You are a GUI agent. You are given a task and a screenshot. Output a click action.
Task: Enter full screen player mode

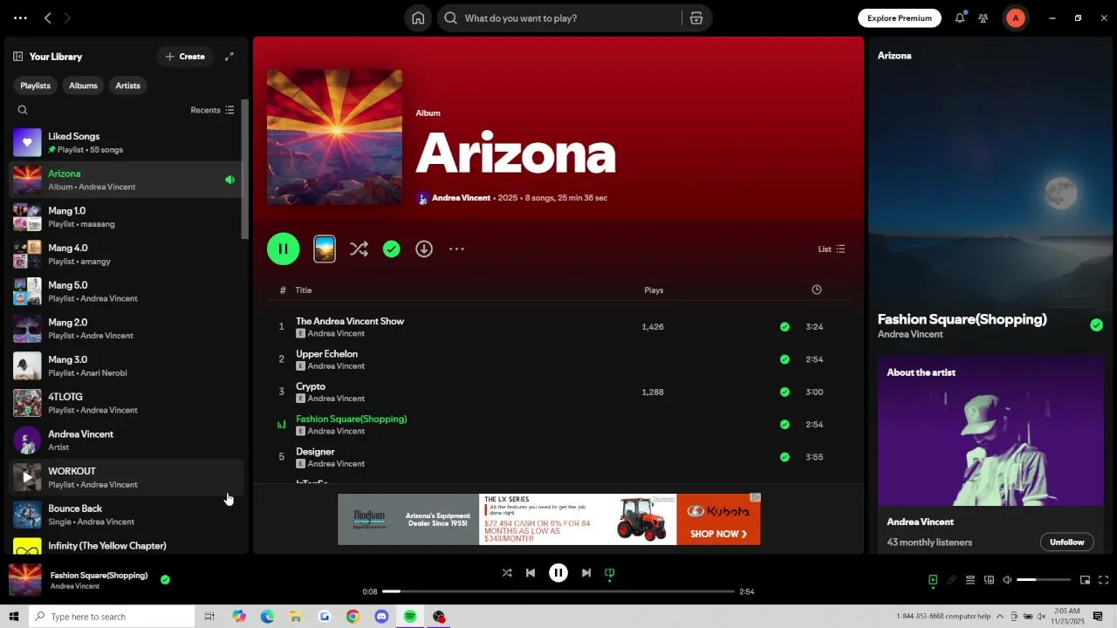coord(1103,580)
